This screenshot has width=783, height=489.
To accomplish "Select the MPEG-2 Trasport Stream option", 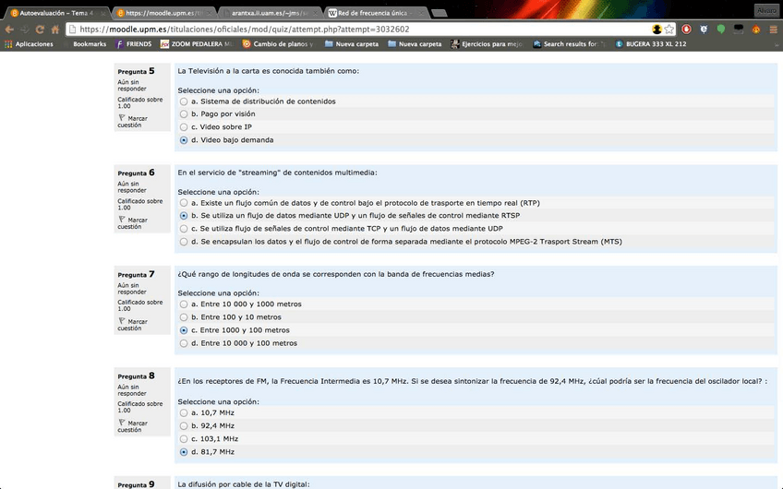I will click(x=184, y=242).
